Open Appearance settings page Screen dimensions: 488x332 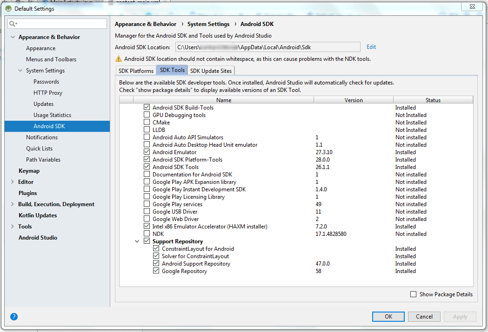[41, 48]
